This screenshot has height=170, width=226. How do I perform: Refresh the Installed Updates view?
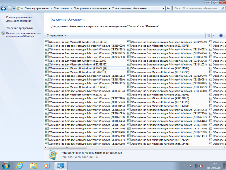click(168, 8)
